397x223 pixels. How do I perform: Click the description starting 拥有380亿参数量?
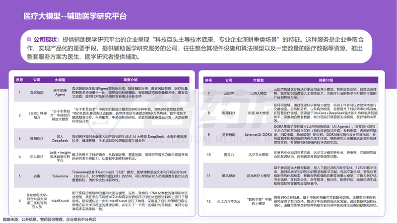(x=326, y=202)
